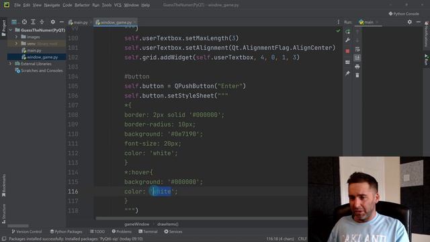Open the Run menu
The width and height of the screenshot is (430, 242).
(x=95, y=5)
